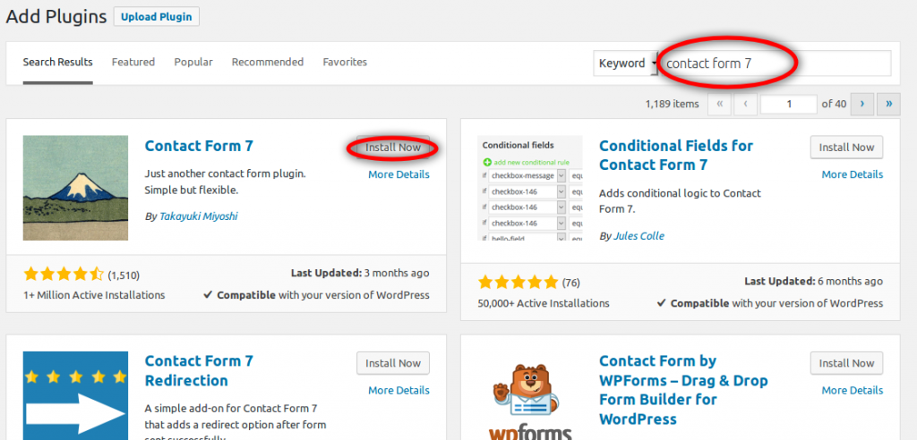Jump to last page of results
The image size is (917, 440).
888,104
